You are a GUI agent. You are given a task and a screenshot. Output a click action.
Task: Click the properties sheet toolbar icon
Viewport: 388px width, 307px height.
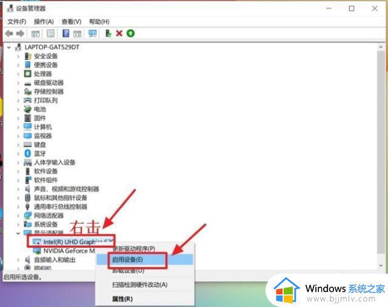click(50, 33)
